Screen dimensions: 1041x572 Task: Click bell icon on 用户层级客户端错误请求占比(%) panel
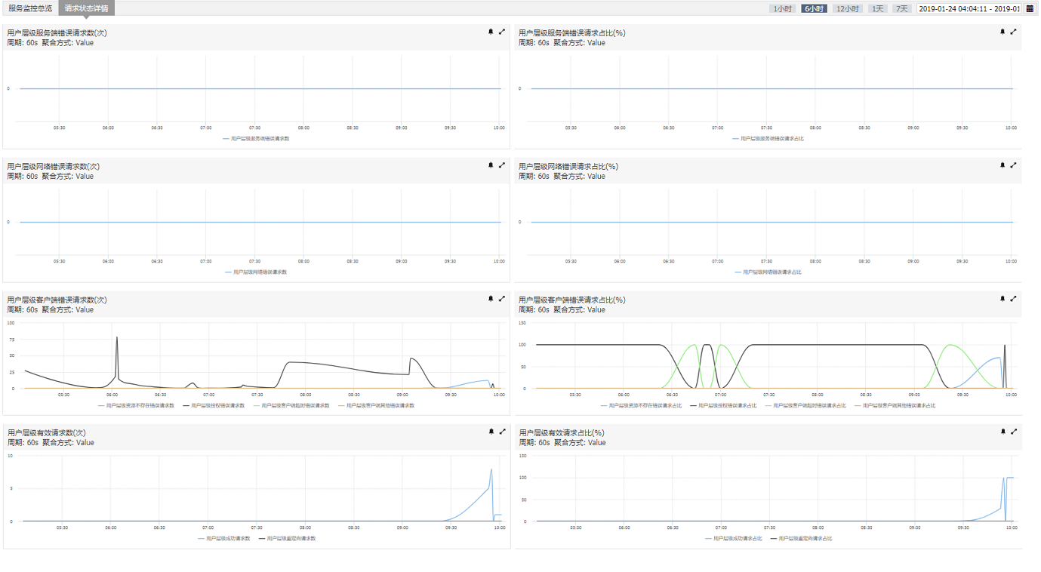coord(1003,299)
